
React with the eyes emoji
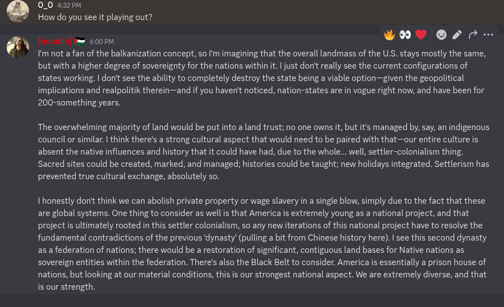pyautogui.click(x=405, y=35)
